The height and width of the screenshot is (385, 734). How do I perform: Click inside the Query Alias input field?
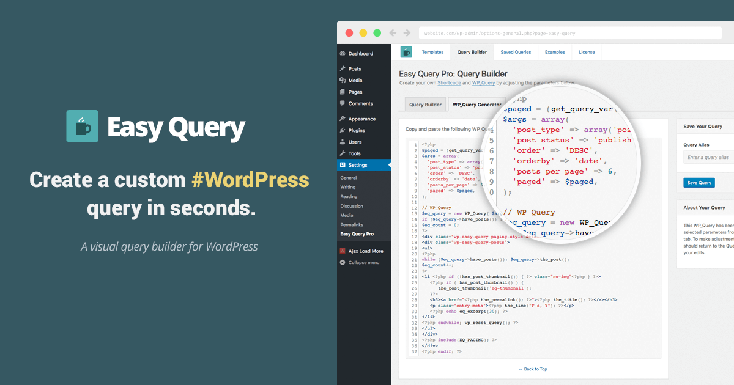(x=708, y=157)
